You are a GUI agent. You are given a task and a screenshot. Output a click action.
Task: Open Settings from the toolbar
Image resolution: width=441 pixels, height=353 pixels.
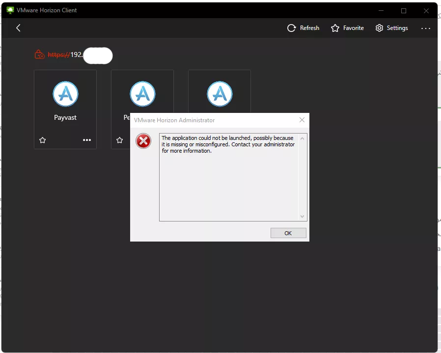(391, 28)
